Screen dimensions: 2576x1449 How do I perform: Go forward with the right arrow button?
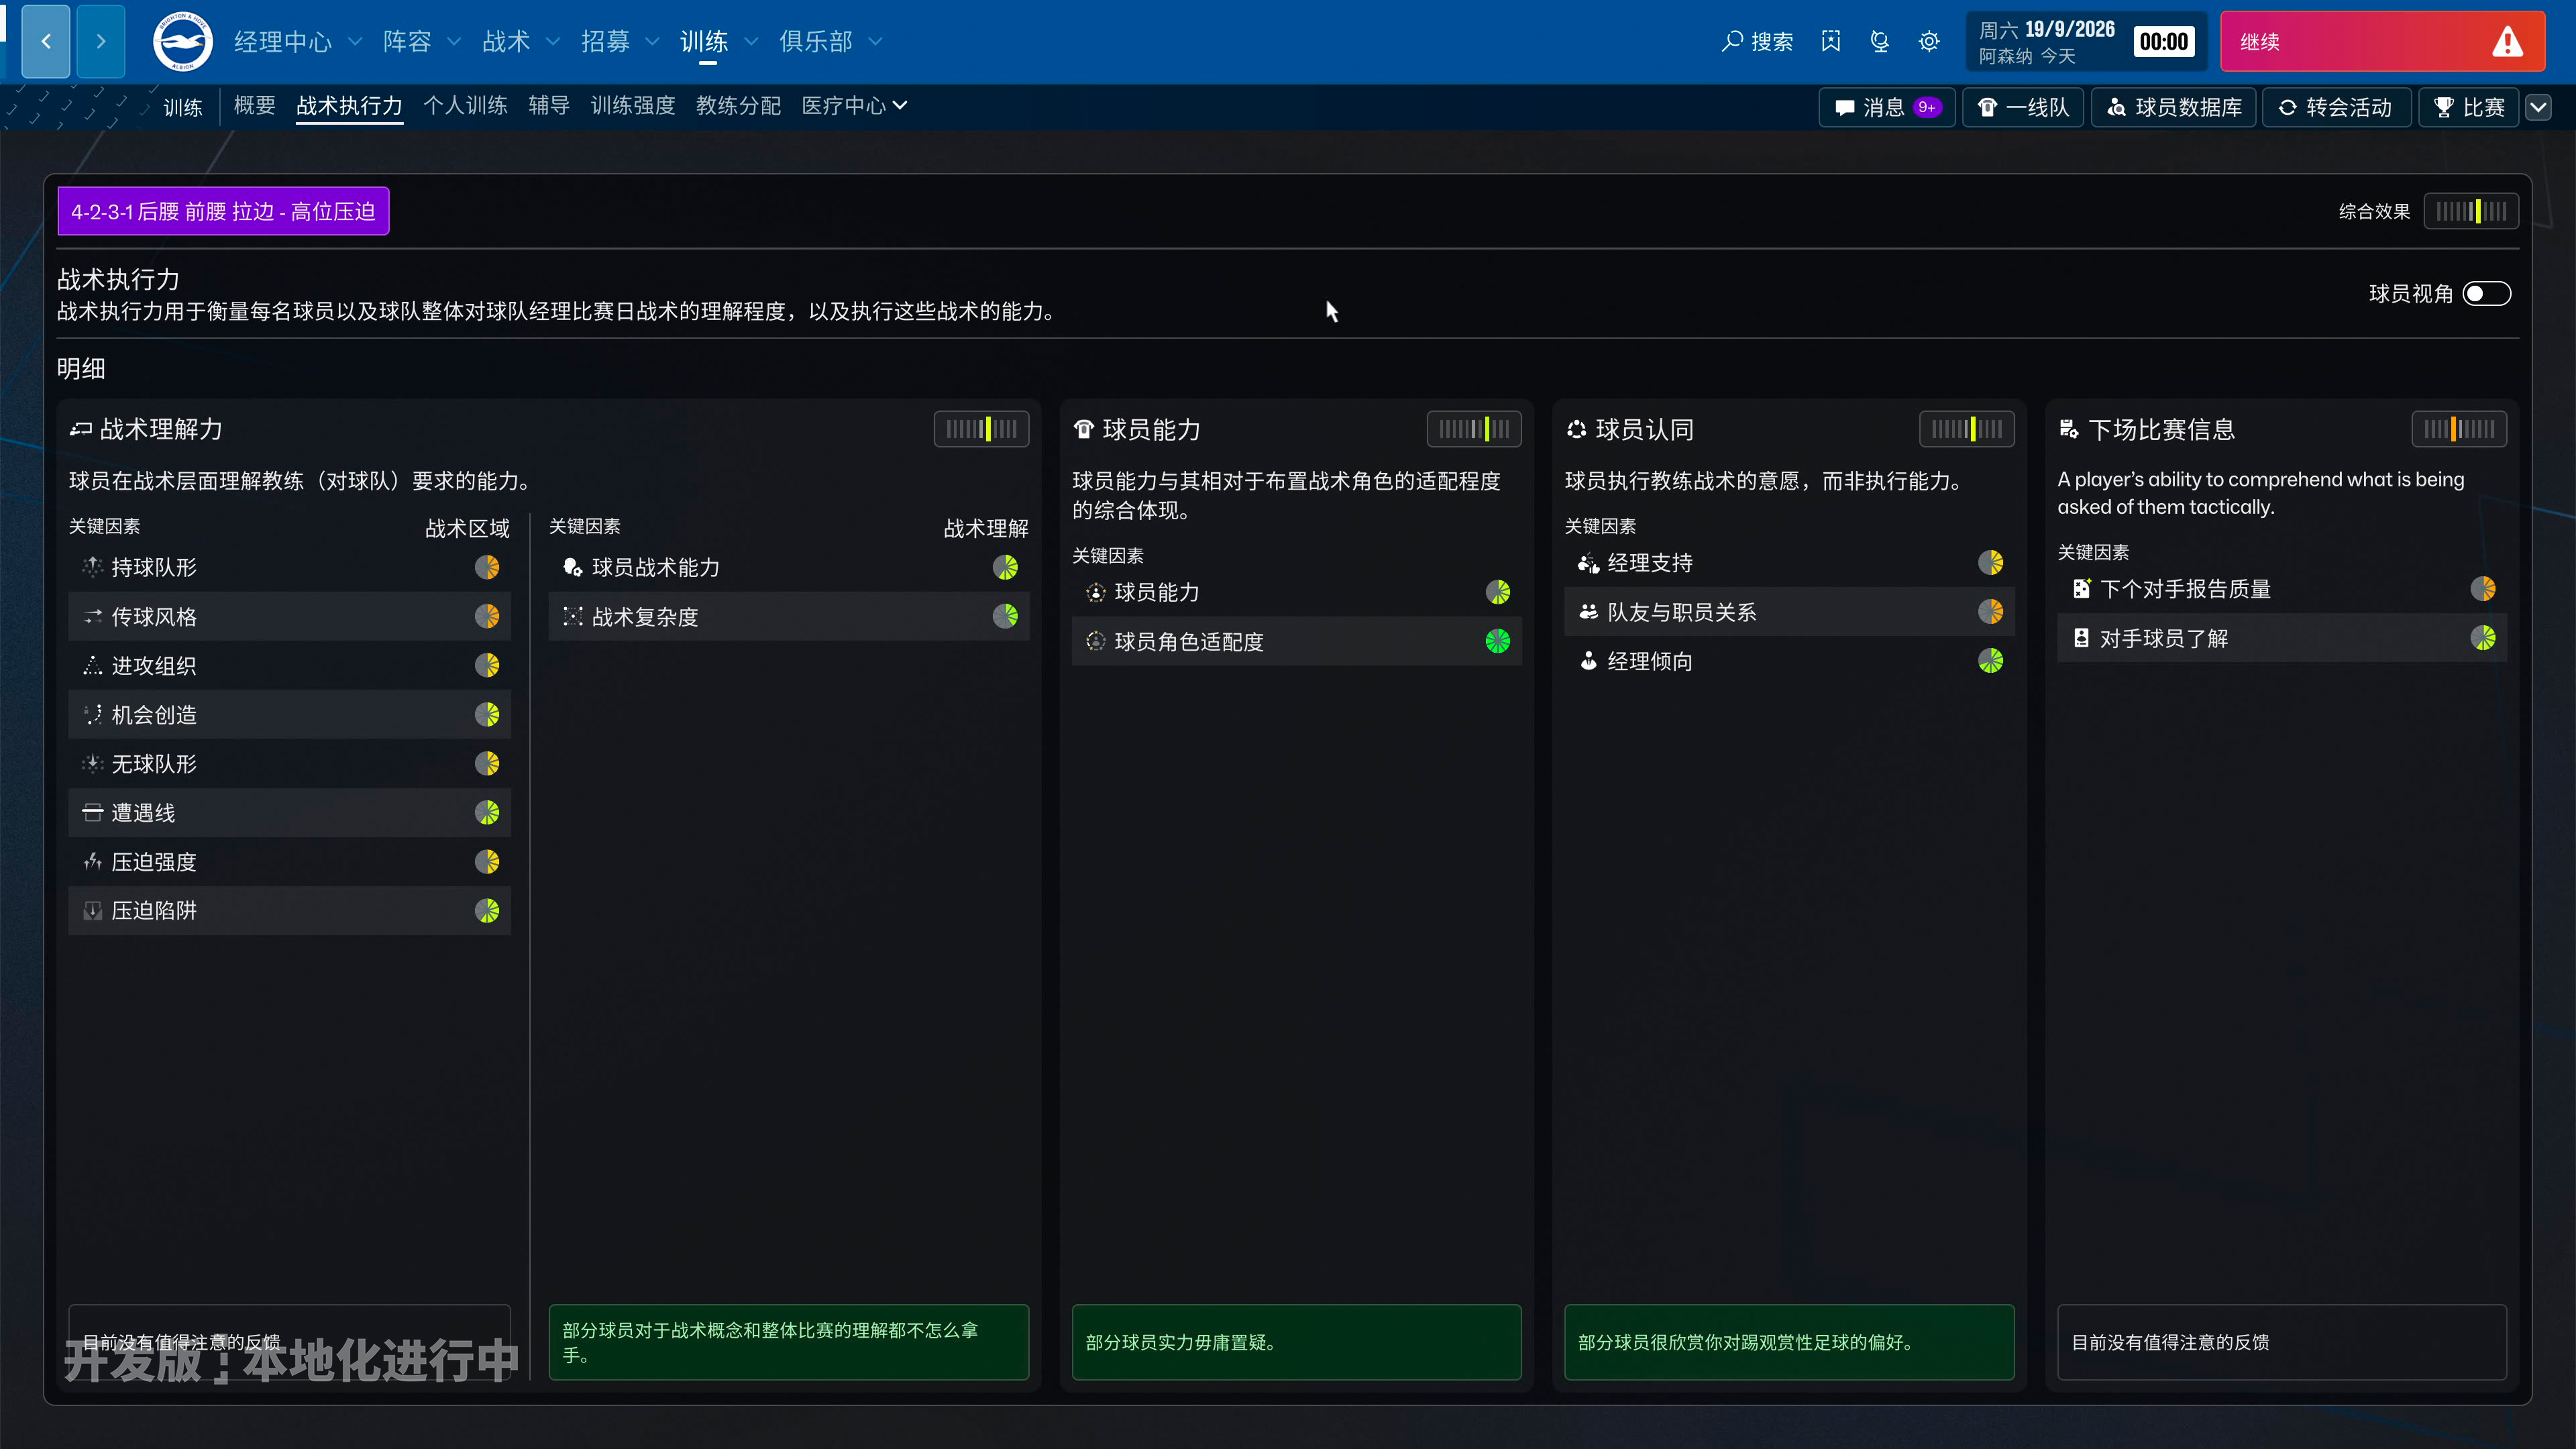101,41
